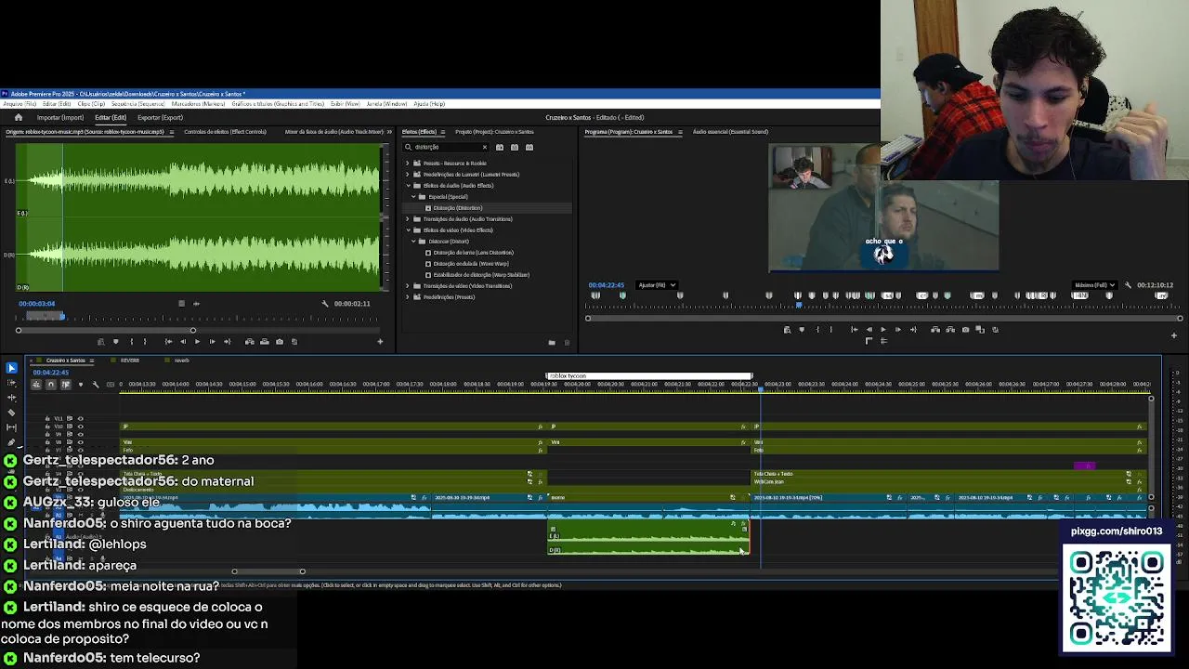Step back one frame in Program monitor
The image size is (1189, 669).
pyautogui.click(x=869, y=329)
